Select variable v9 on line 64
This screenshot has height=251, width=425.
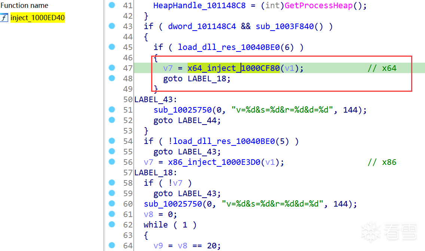[x=158, y=246]
